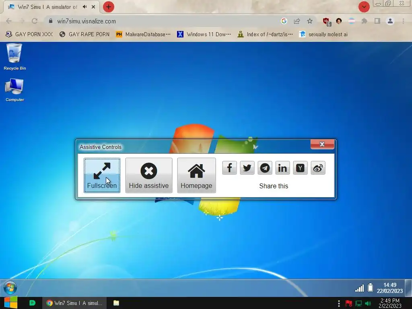Select the Win7 Simu browser tab
This screenshot has height=309, width=412.
pyautogui.click(x=47, y=7)
